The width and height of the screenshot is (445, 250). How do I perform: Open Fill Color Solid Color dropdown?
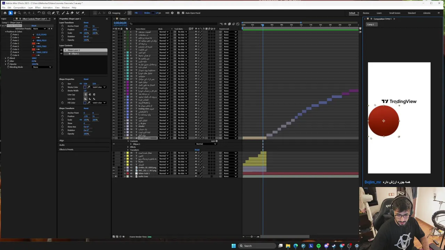point(99,103)
